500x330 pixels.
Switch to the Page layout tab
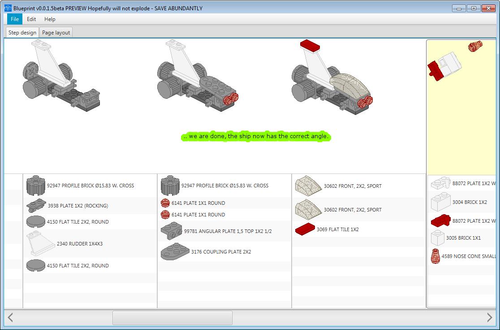pyautogui.click(x=56, y=33)
